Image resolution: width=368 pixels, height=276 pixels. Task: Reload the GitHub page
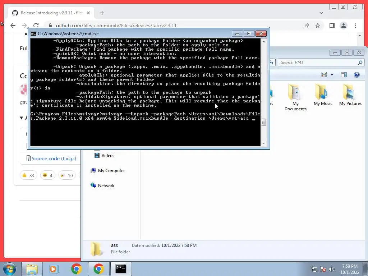tap(36, 26)
